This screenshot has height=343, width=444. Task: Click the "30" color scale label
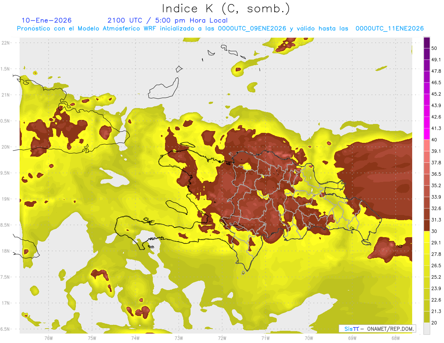[x=434, y=231]
